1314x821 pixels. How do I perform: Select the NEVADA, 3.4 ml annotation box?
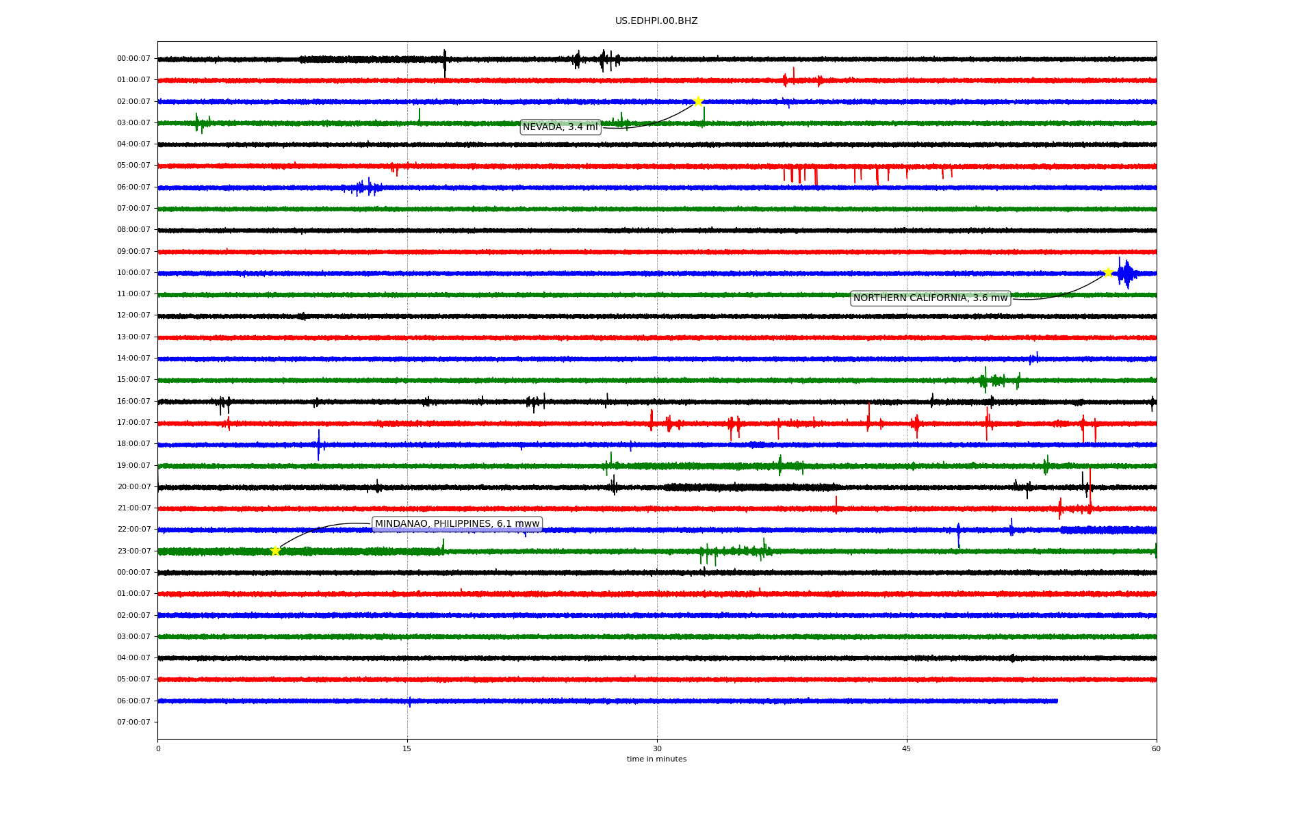(x=561, y=127)
